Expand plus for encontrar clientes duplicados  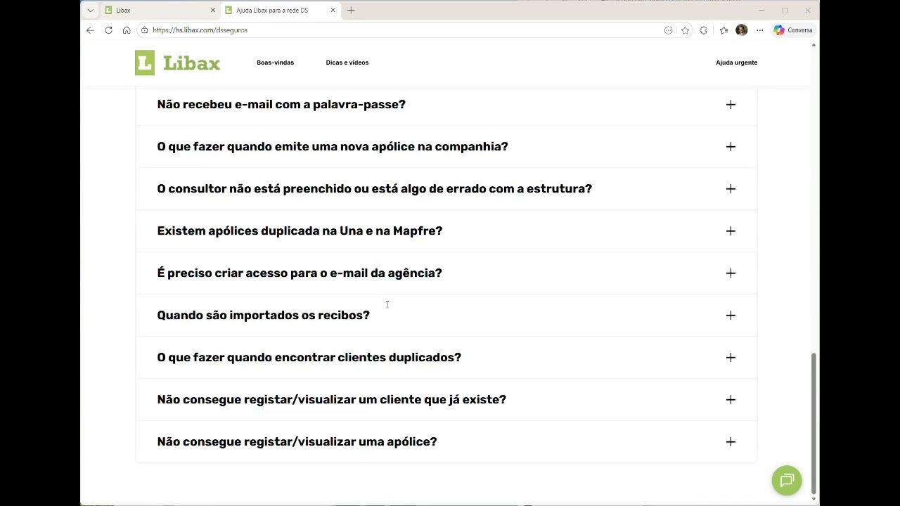(731, 358)
